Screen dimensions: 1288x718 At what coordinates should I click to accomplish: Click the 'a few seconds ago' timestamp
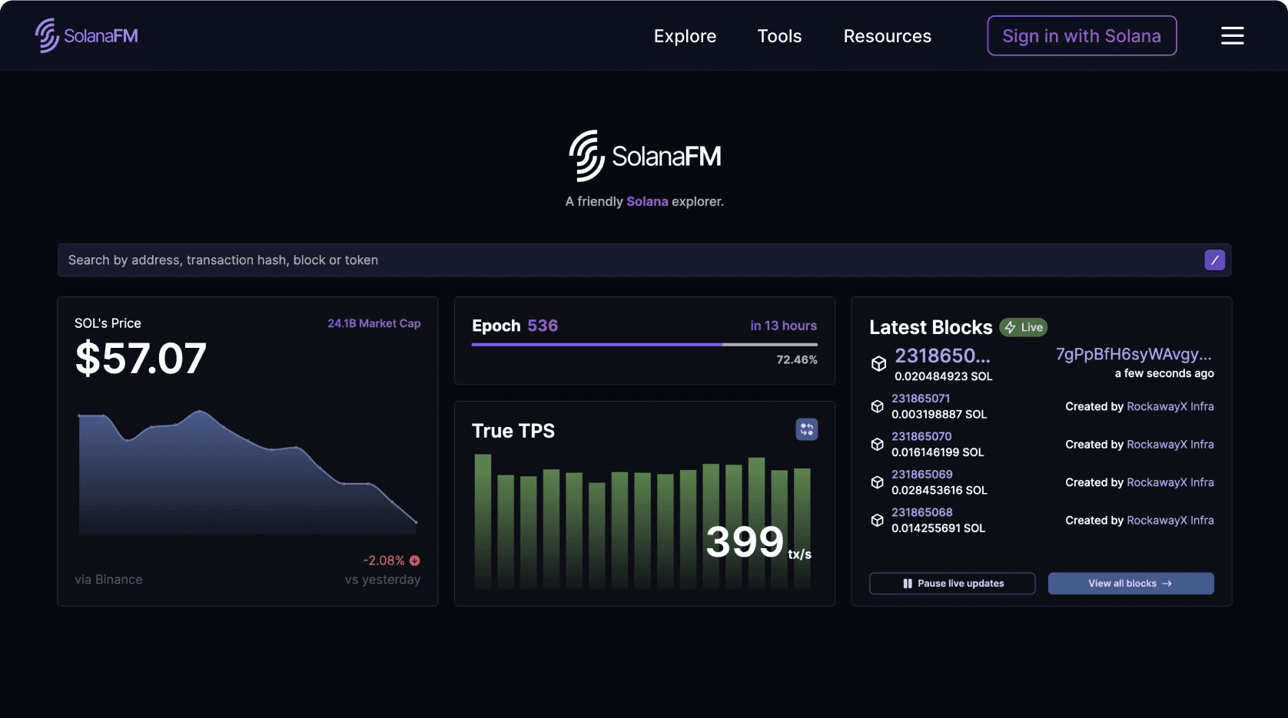coord(1164,373)
